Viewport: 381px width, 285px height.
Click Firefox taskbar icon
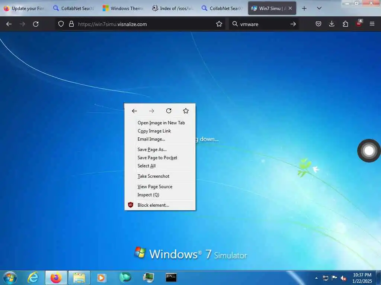56,278
